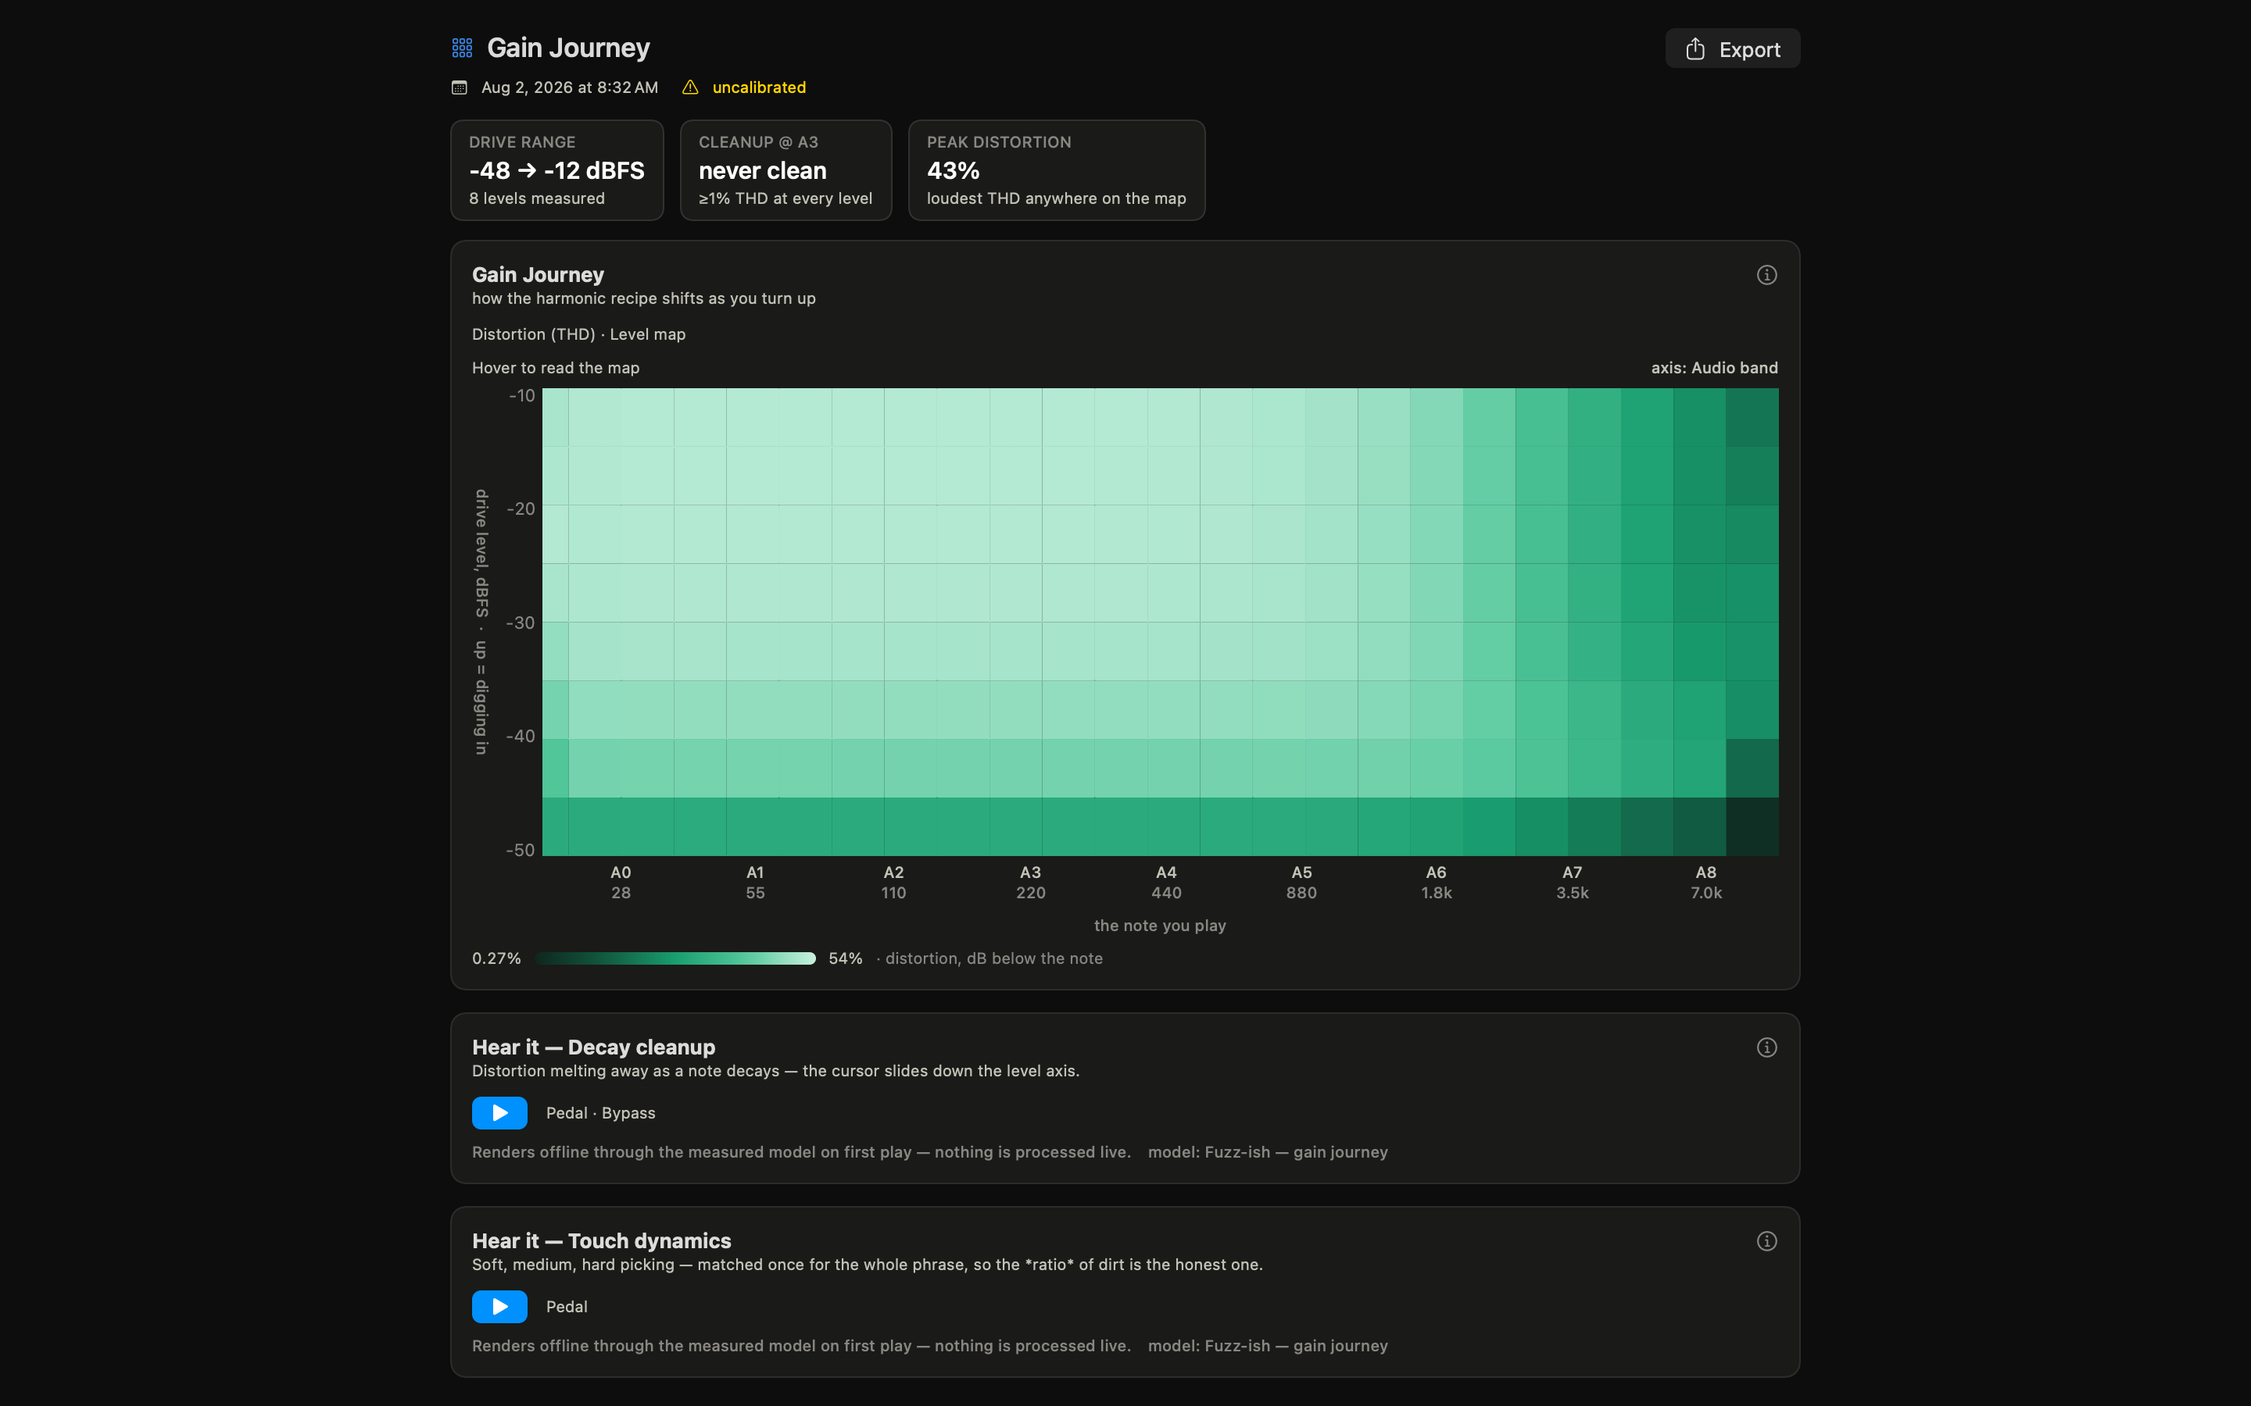Open the info icon on Touch dynamics card
2251x1406 pixels.
click(1766, 1241)
